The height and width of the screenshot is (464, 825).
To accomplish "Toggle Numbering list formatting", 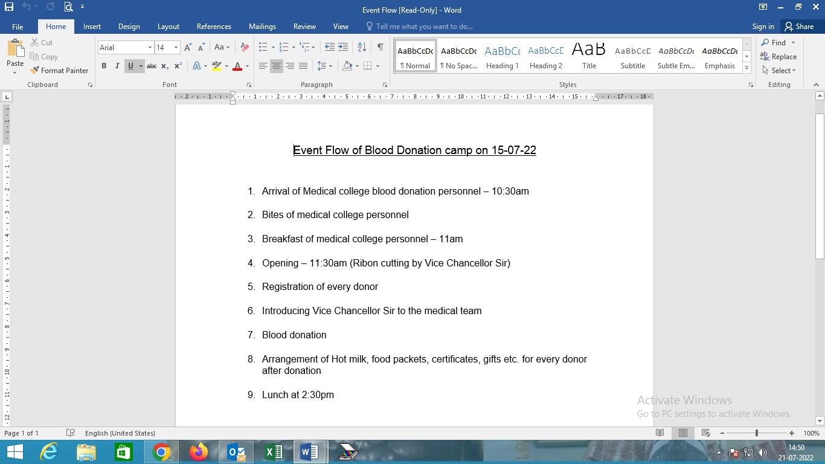I will coord(284,47).
